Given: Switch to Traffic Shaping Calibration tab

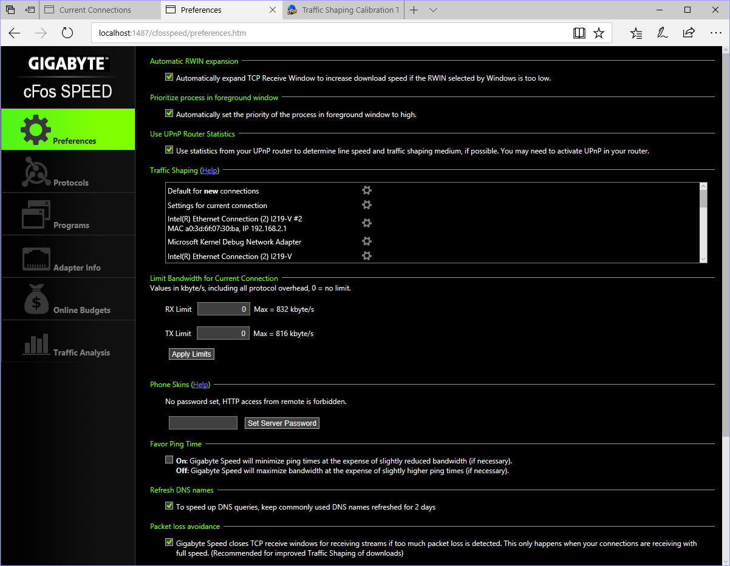Looking at the screenshot, I should tap(343, 10).
